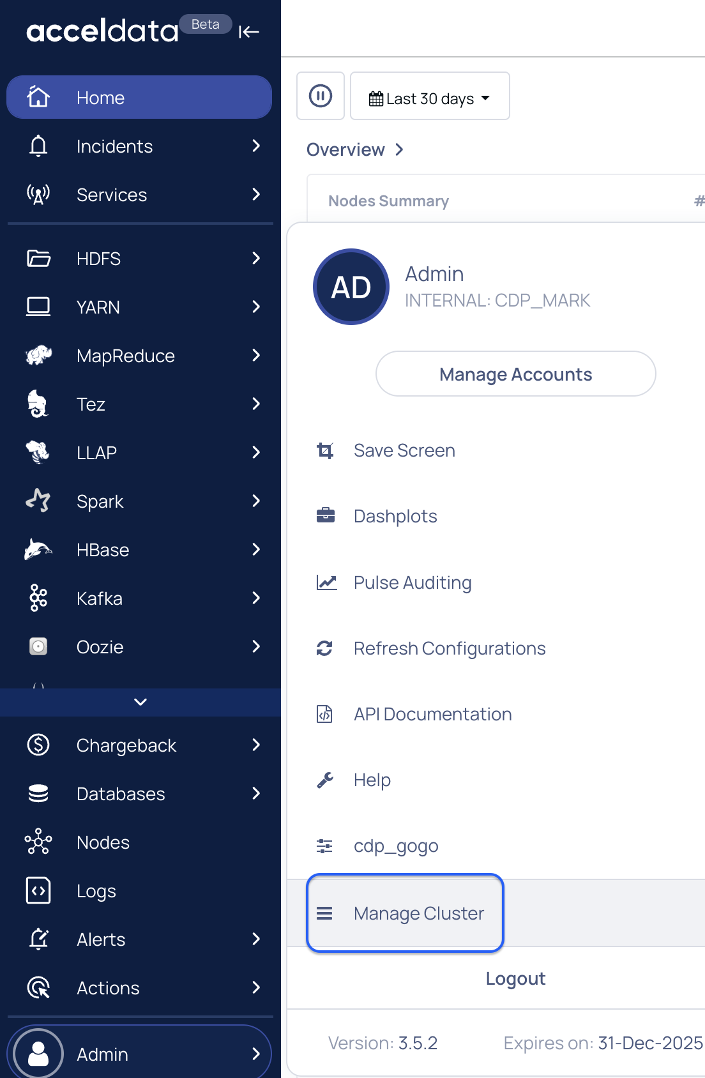Open the Logs menu item
The height and width of the screenshot is (1078, 705).
(140, 891)
